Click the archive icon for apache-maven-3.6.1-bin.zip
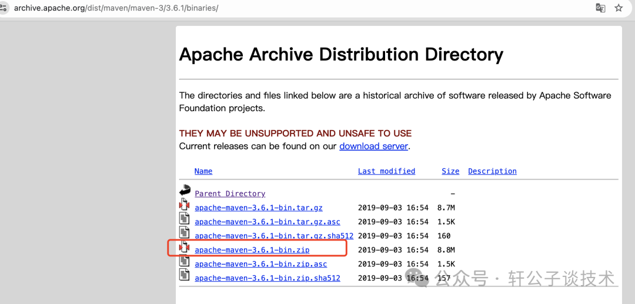The width and height of the screenshot is (635, 304). click(x=185, y=246)
